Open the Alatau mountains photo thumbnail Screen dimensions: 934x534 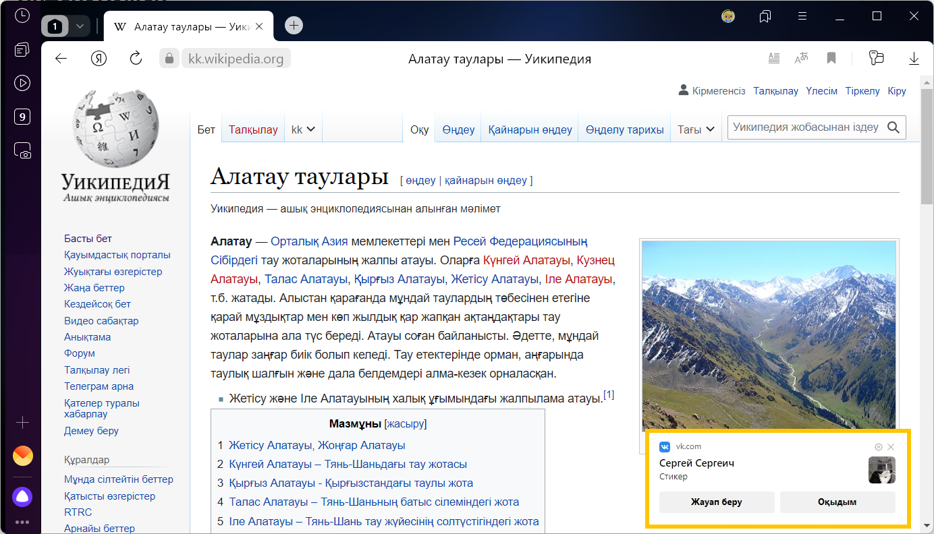coord(769,336)
